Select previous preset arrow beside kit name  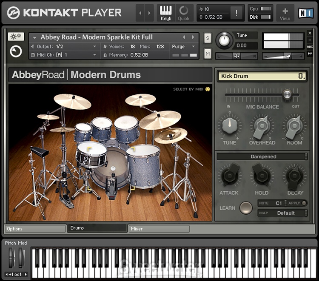coord(184,37)
